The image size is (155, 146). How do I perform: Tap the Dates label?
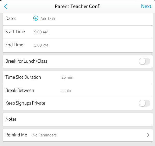(x=11, y=18)
